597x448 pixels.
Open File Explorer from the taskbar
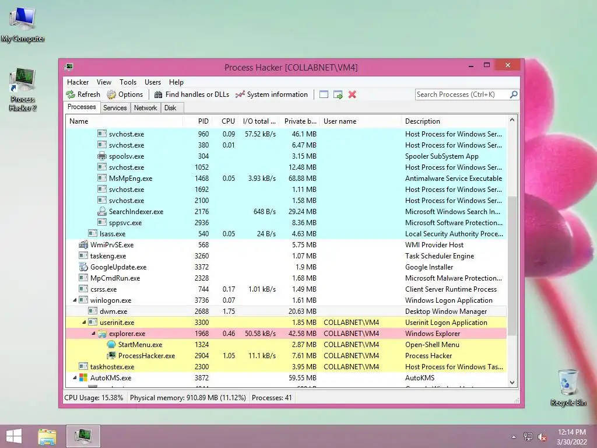pos(47,436)
